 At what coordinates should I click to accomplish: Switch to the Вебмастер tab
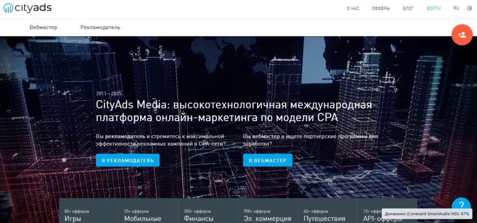pos(43,27)
